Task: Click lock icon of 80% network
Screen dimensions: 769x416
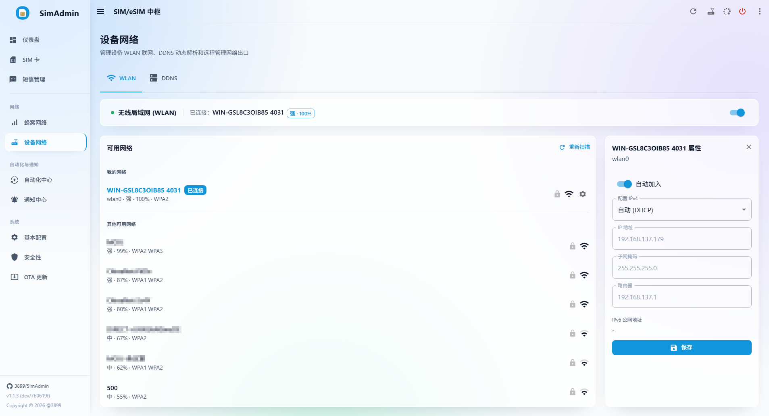Action: (x=573, y=304)
